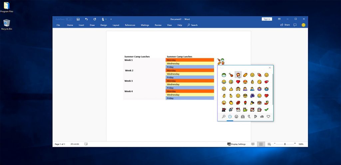Click the Save icon in the title bar
The height and width of the screenshot is (165, 341).
click(78, 19)
